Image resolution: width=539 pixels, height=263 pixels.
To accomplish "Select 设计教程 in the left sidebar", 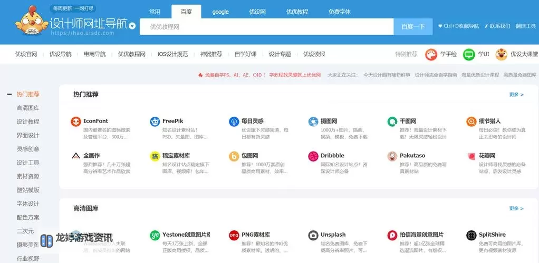I will 28,122.
